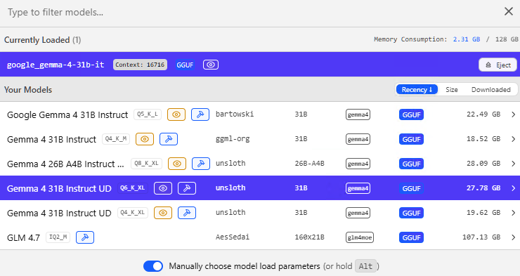Select Google Gemma 4 31B Instruct model name
The image size is (520, 276).
(67, 115)
